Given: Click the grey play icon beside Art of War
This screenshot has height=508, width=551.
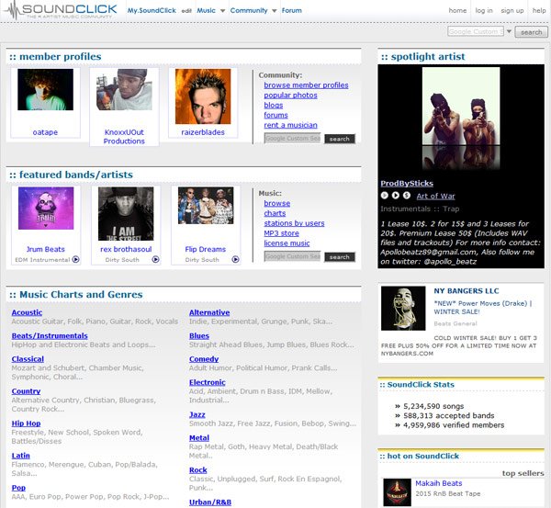Looking at the screenshot, I should [x=385, y=195].
